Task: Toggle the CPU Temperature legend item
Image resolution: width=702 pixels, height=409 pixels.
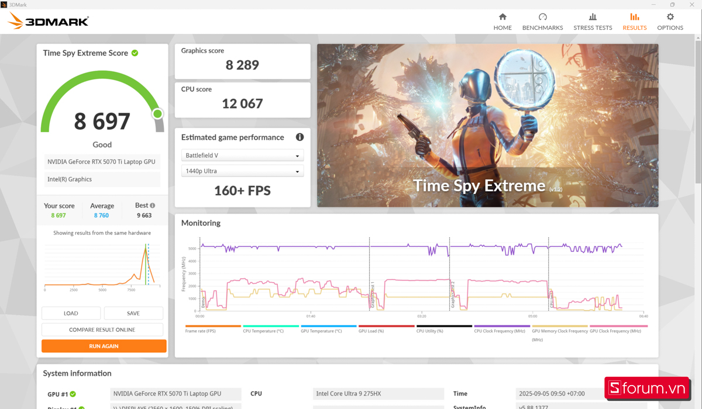Action: coord(271,330)
